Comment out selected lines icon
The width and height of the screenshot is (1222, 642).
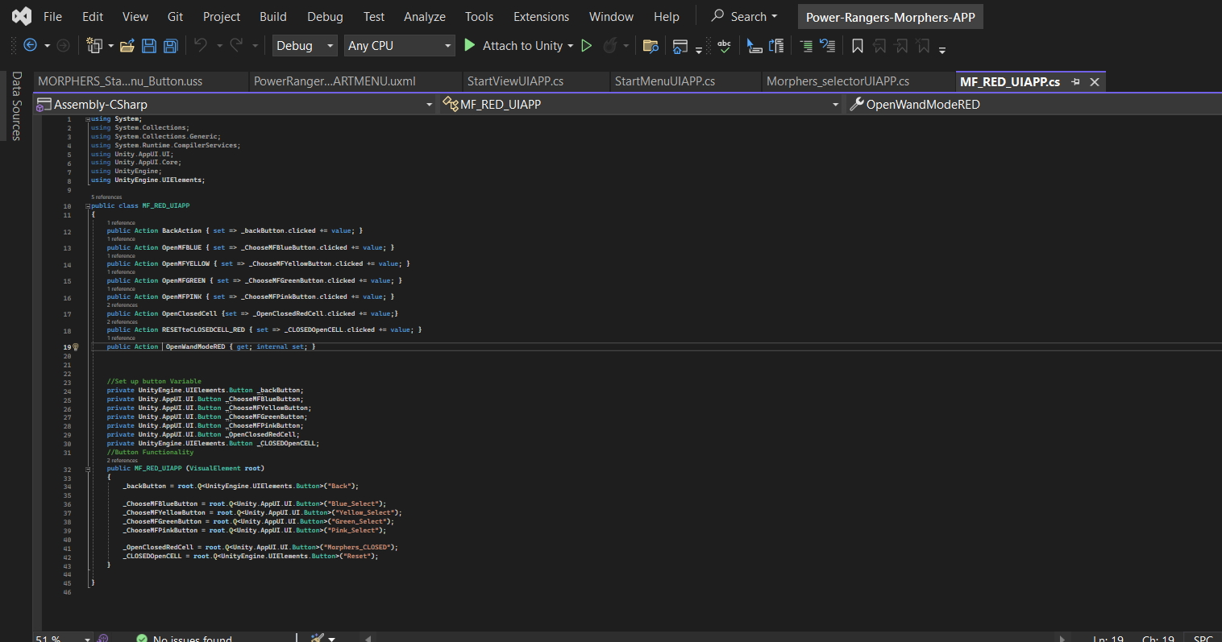tap(806, 46)
